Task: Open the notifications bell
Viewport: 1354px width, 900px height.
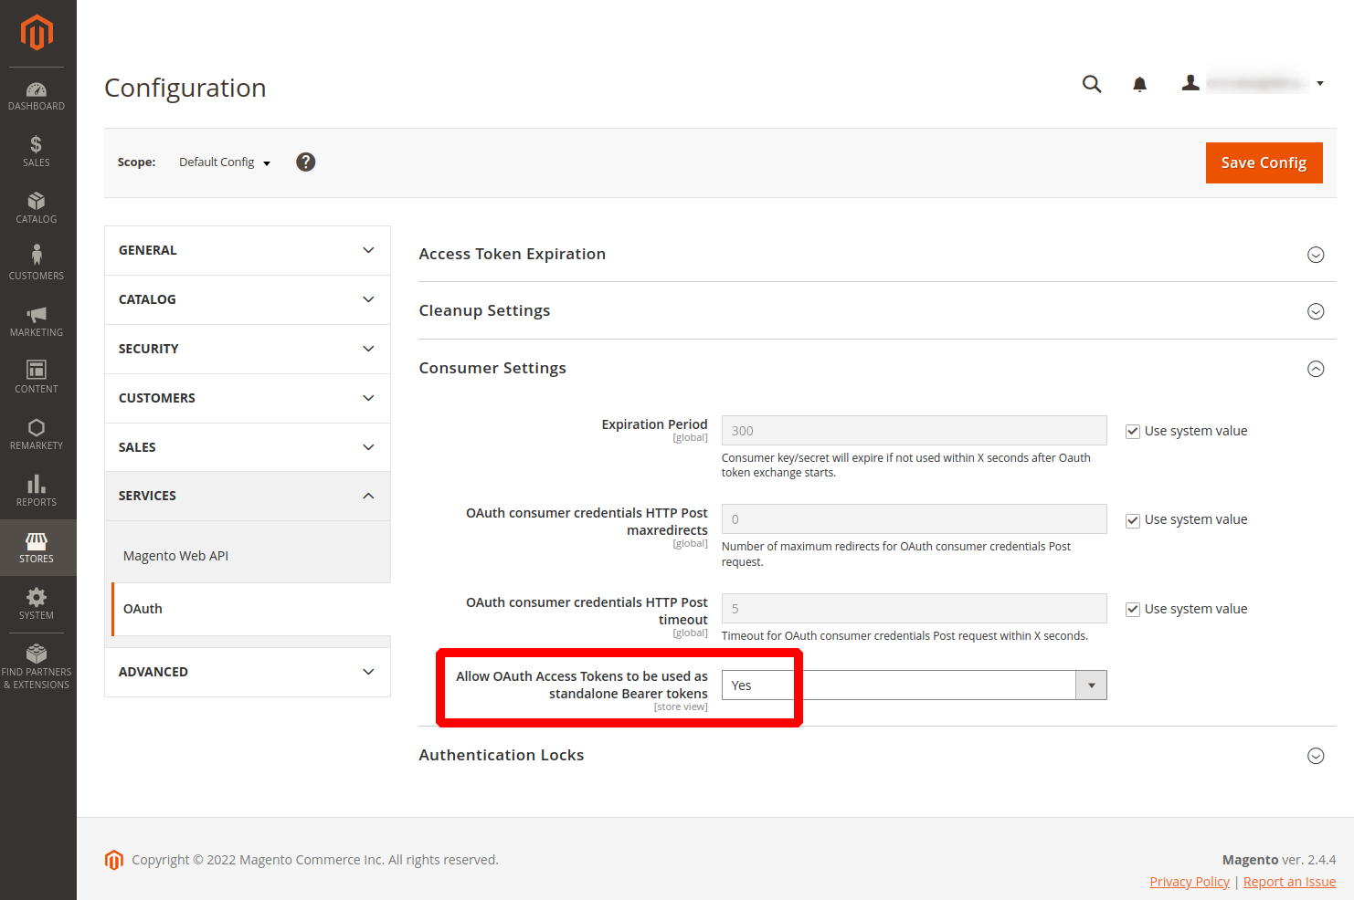Action: click(1139, 85)
